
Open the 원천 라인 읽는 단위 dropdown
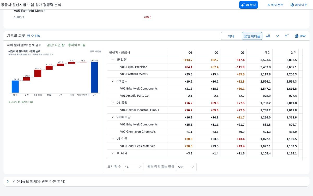(186, 167)
